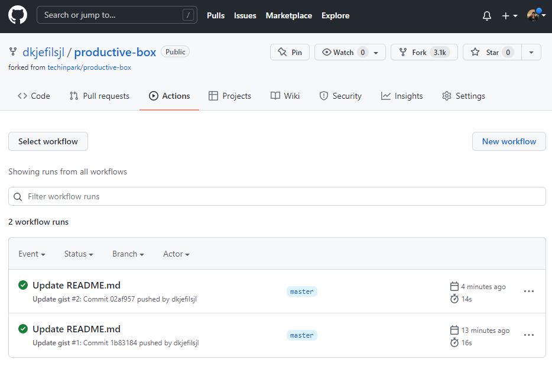
Task: Switch to the Projects tab
Action: pos(230,96)
